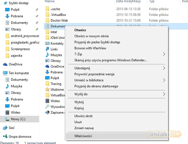Sort by the Nazwa column header
This screenshot has height=144, width=188.
(x=50, y=1)
